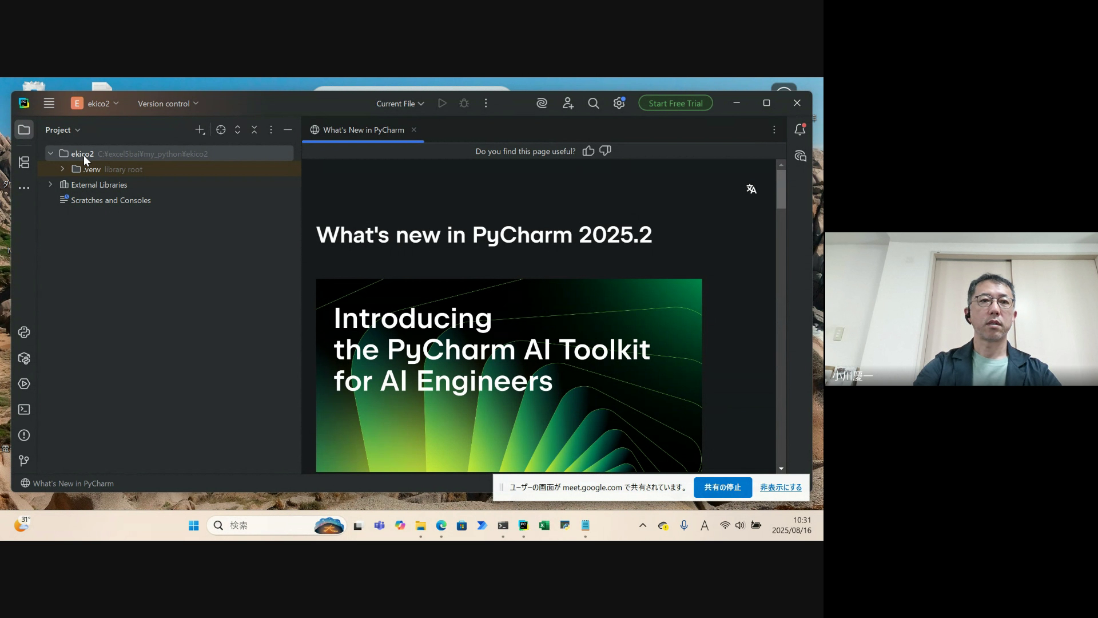Open the Terminal tool window

pyautogui.click(x=24, y=410)
